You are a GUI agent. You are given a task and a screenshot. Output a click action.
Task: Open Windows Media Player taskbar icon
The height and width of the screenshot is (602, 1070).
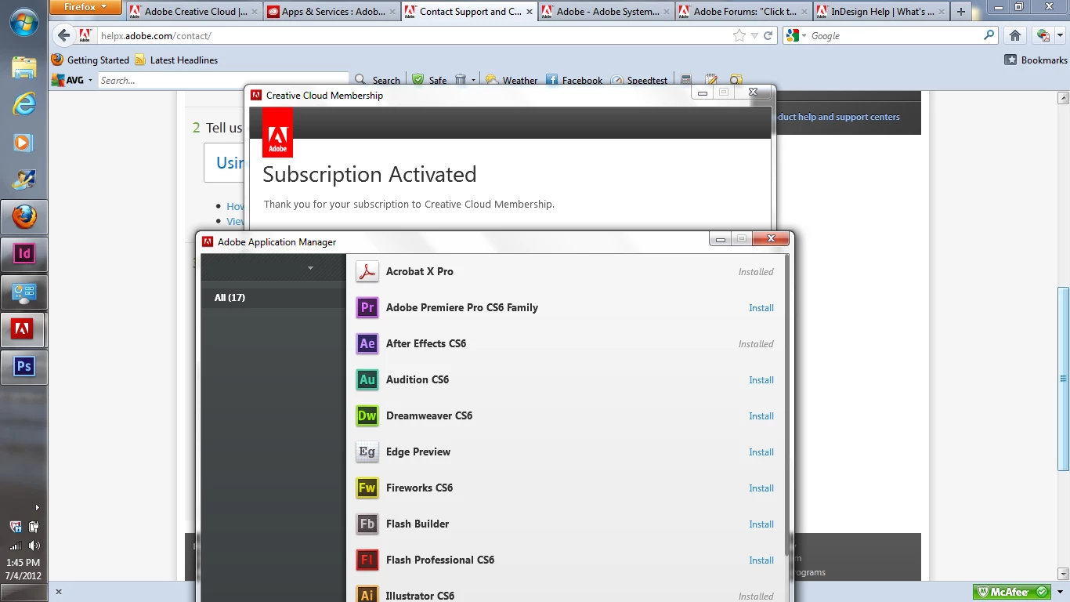point(24,142)
